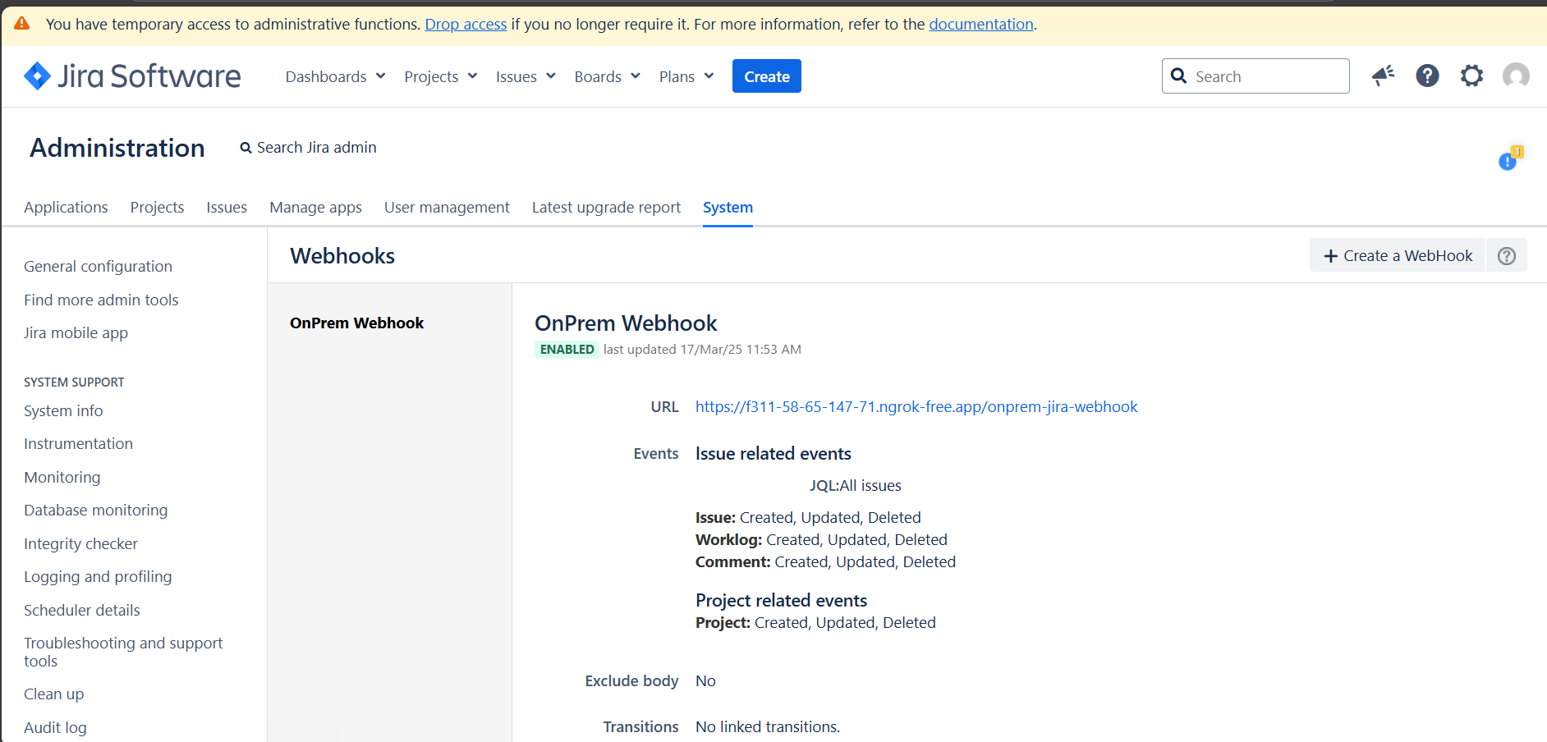Click the search magnifier in Search Jira admin
Viewport: 1547px width, 742px height.
(246, 147)
